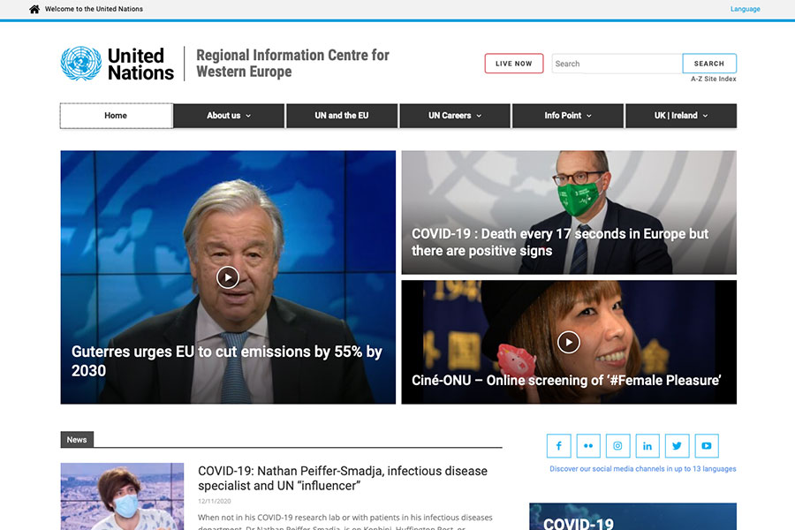The image size is (795, 530).
Task: Open the Flickr social icon
Action: [588, 446]
